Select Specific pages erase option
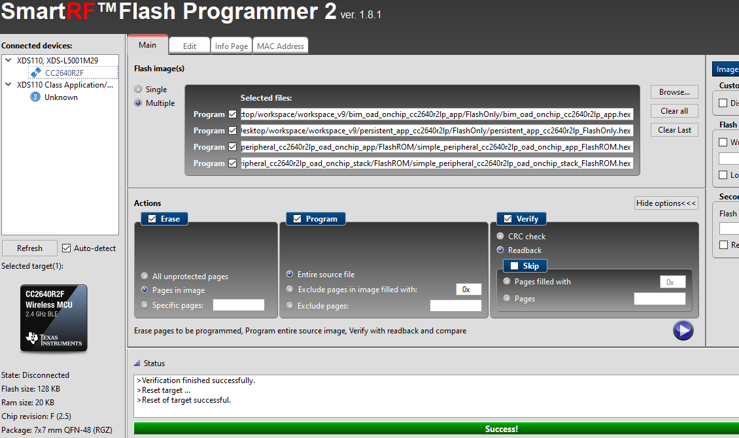 pyautogui.click(x=145, y=305)
